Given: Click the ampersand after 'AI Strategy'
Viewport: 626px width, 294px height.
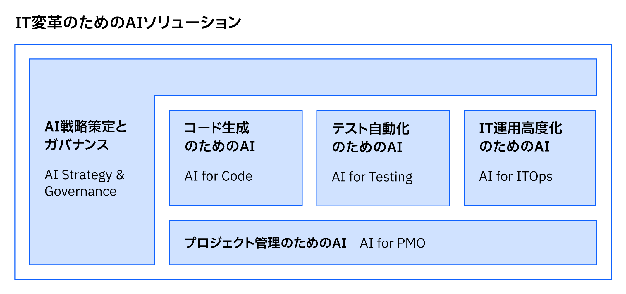Looking at the screenshot, I should 121,175.
